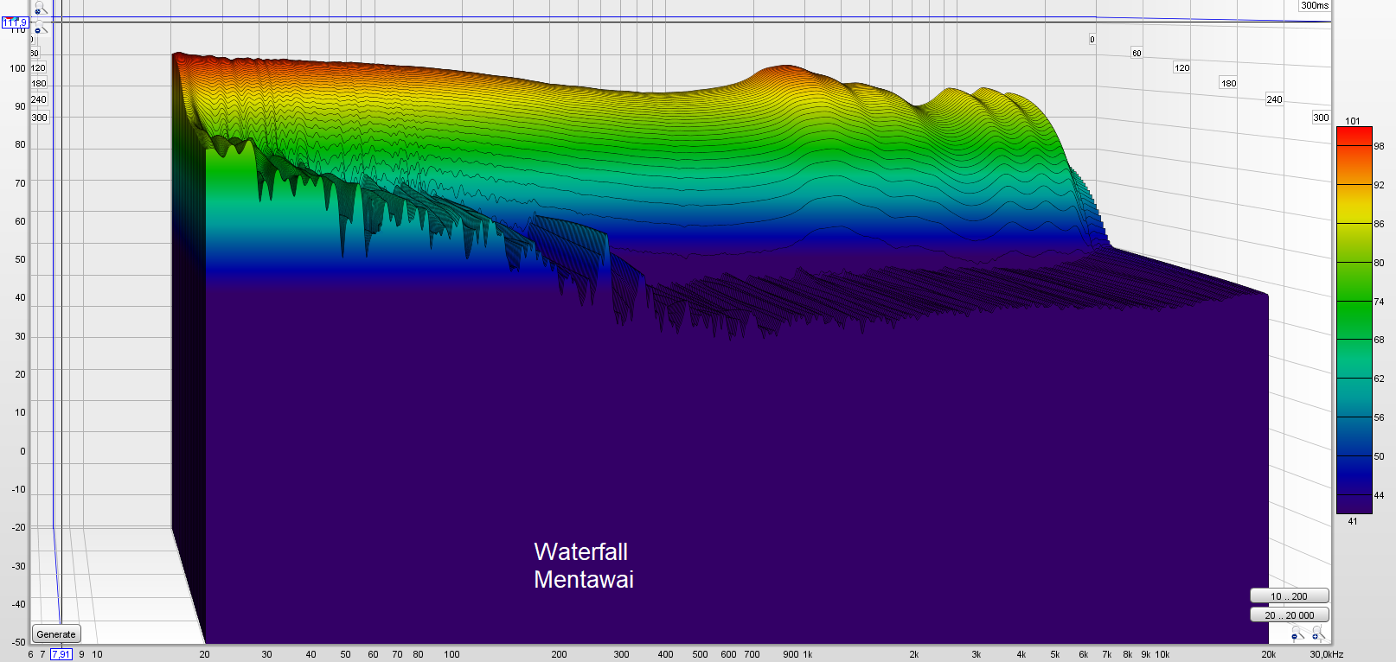Click the '44' color legend value
The width and height of the screenshot is (1396, 662).
tap(1379, 495)
